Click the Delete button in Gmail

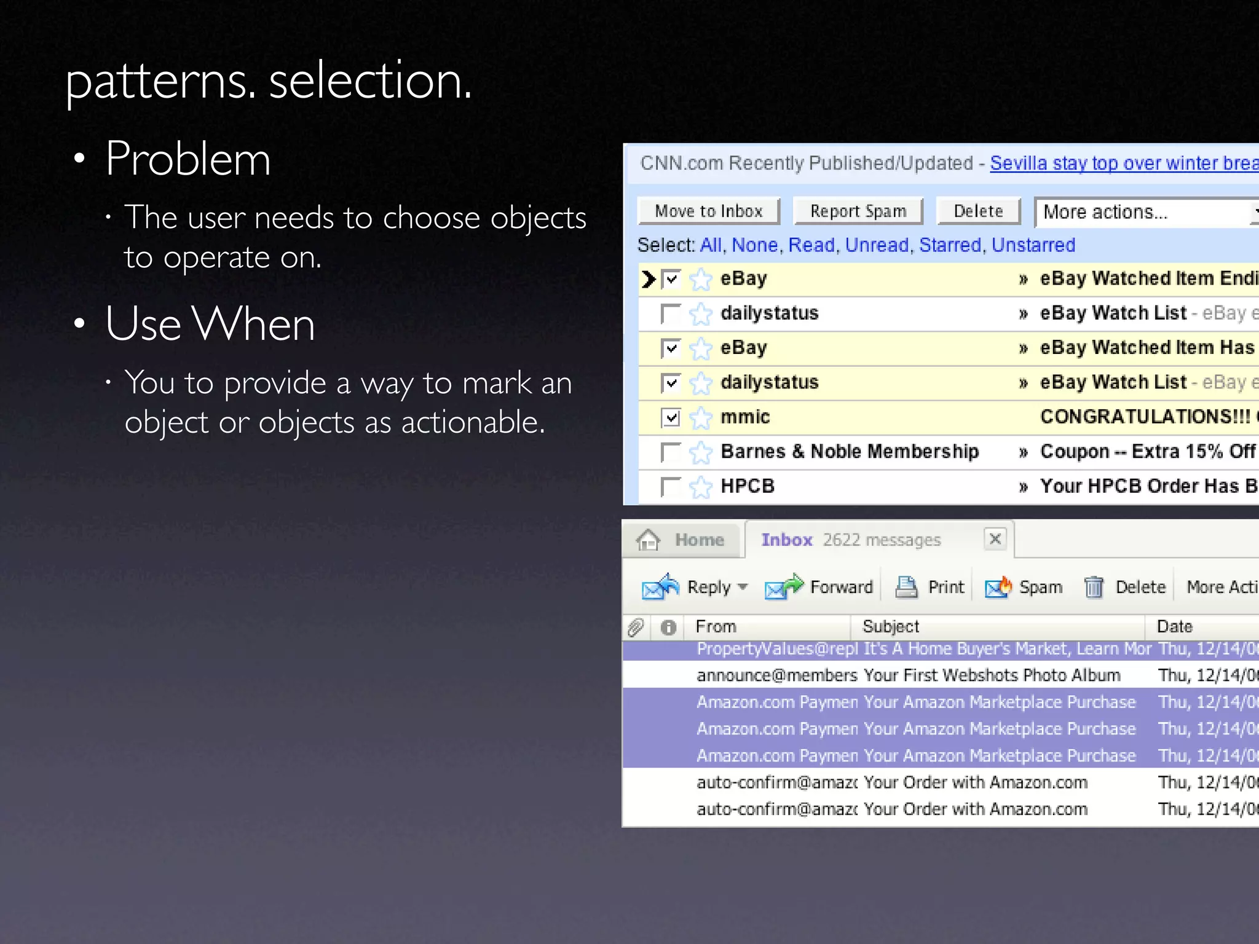[x=978, y=211]
